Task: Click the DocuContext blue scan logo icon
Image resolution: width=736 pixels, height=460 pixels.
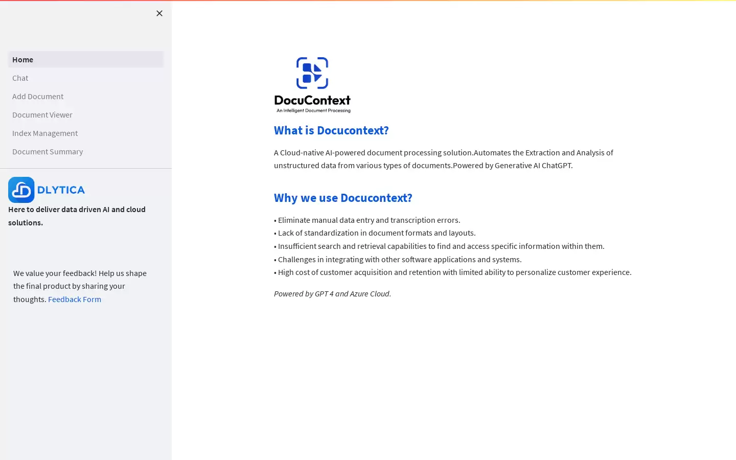Action: tap(312, 73)
